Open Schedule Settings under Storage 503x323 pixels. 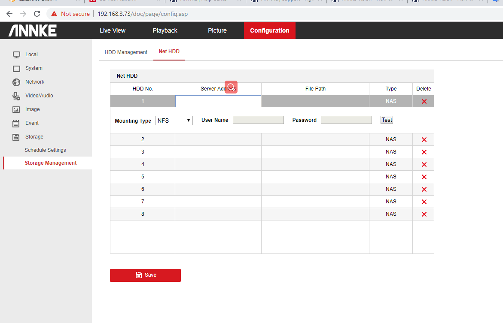click(45, 150)
